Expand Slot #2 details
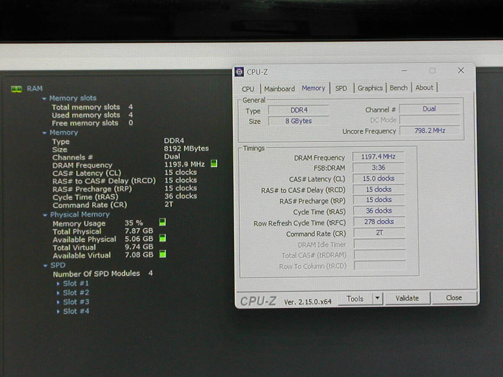The width and height of the screenshot is (503, 377). coord(58,293)
